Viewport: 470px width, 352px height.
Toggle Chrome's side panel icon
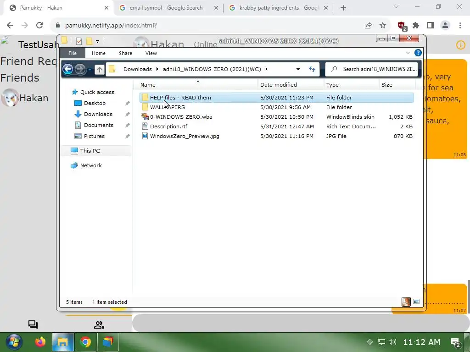(431, 26)
